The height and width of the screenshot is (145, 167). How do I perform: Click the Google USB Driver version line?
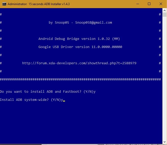[80, 47]
